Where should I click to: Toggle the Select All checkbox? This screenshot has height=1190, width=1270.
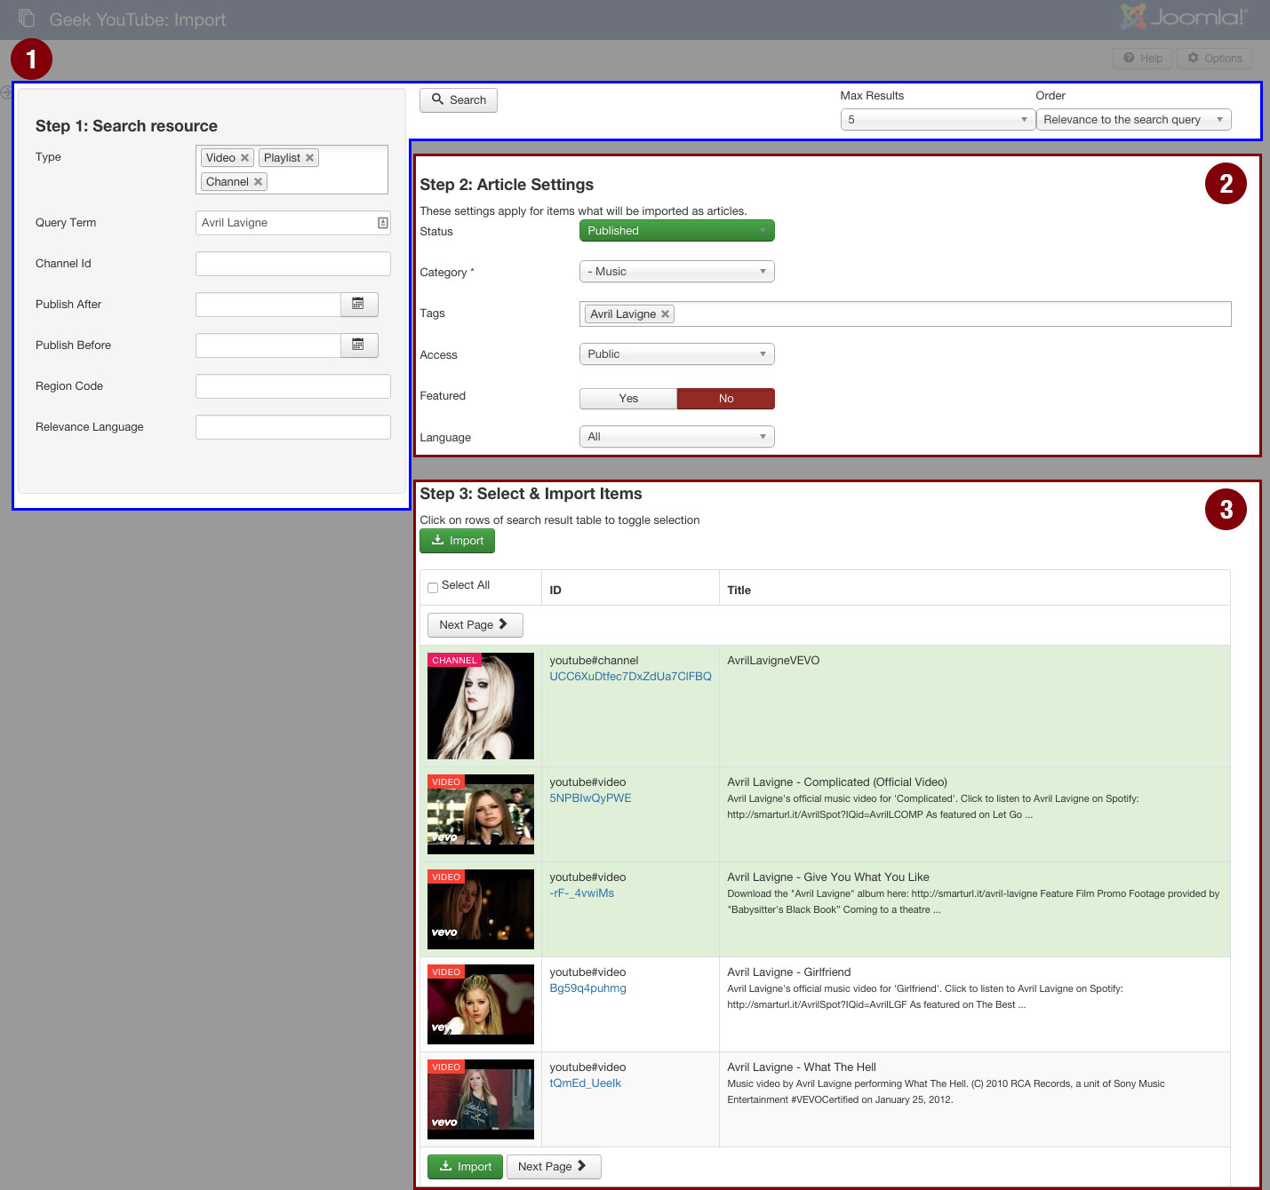(x=433, y=587)
